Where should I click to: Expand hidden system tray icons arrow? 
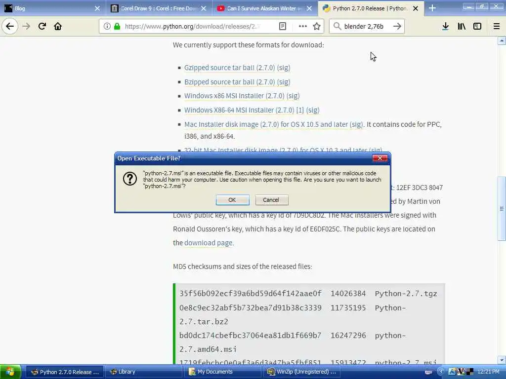pyautogui.click(x=440, y=372)
